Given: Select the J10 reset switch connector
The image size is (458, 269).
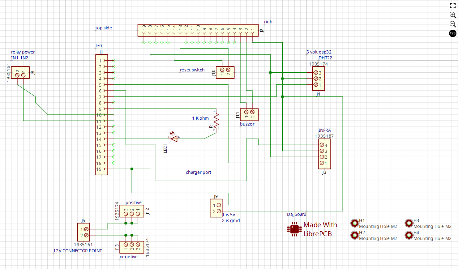Looking at the screenshot, I should (x=225, y=73).
